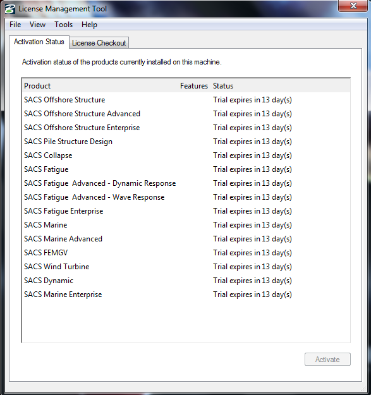
Task: Select the SACS Fatigue Enterprise row
Action: (186, 211)
